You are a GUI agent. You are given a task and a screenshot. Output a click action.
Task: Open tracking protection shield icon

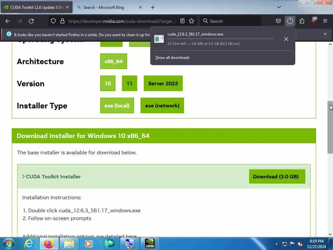click(53, 21)
